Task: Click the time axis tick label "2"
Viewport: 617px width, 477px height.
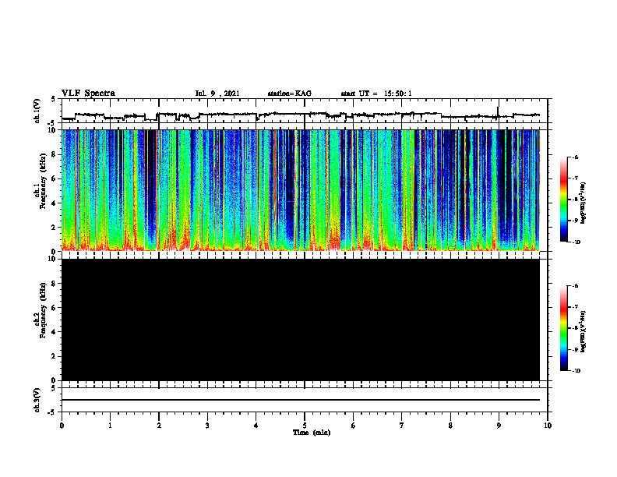Action: tap(159, 426)
